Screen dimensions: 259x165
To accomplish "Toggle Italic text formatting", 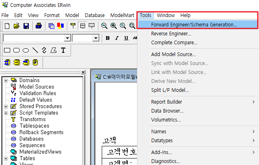I will [x=117, y=38].
